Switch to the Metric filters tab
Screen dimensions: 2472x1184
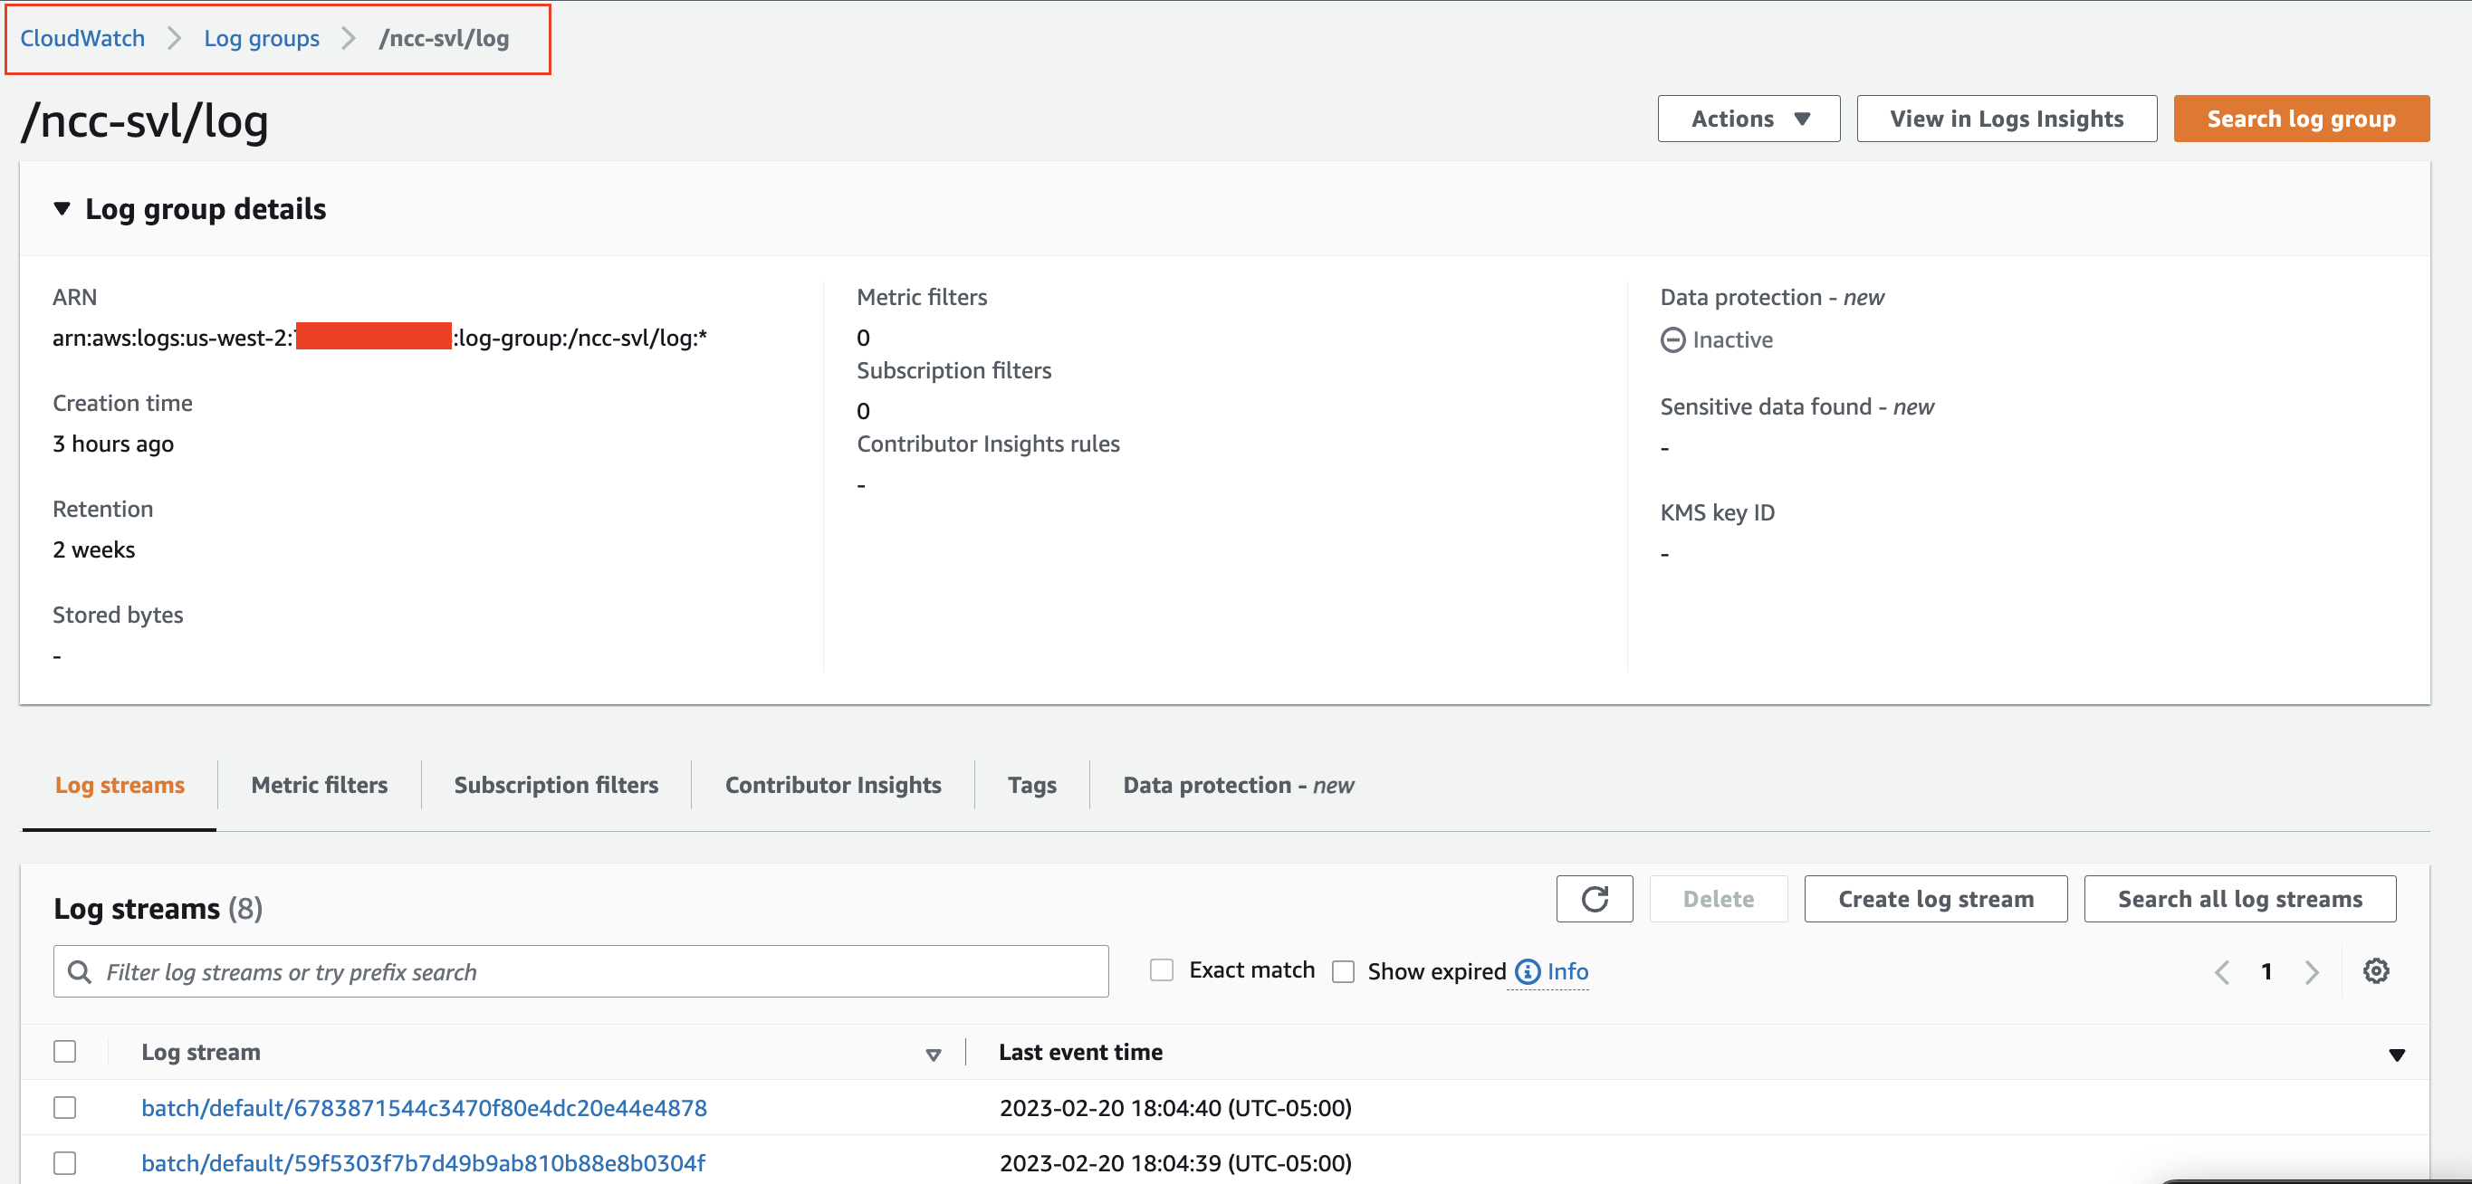[320, 785]
